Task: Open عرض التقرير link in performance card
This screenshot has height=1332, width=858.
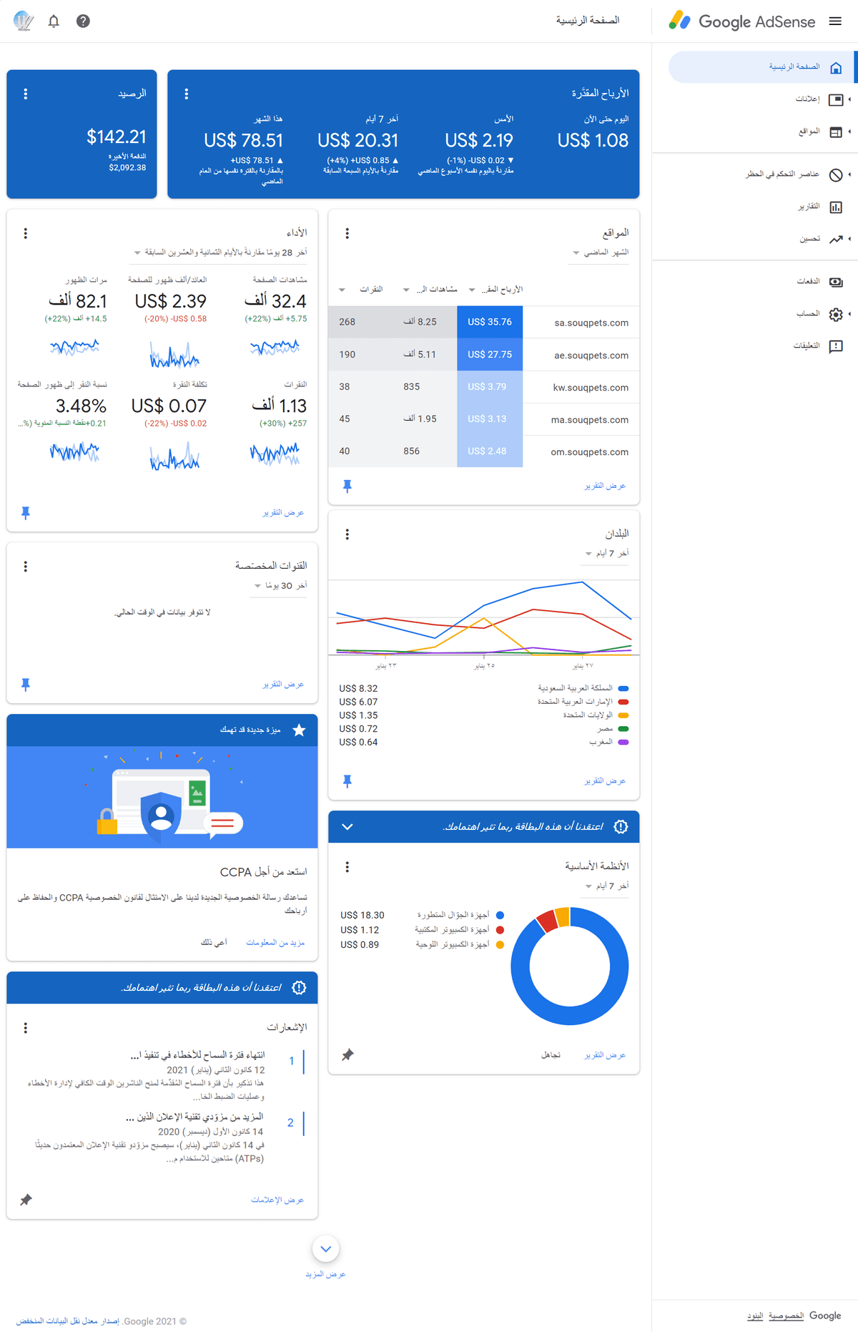Action: click(283, 513)
